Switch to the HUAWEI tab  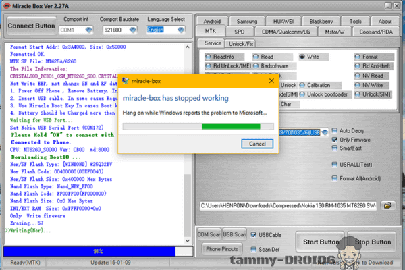point(283,21)
